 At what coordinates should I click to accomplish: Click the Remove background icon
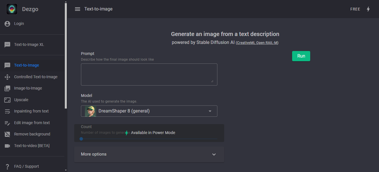pos(7,134)
